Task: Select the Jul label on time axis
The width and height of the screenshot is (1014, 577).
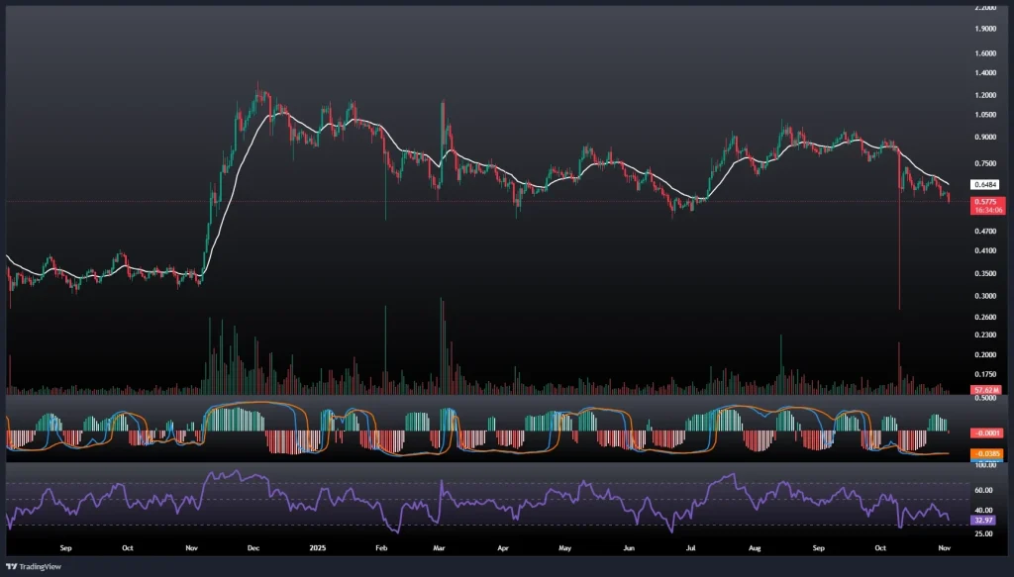Action: tap(692, 546)
